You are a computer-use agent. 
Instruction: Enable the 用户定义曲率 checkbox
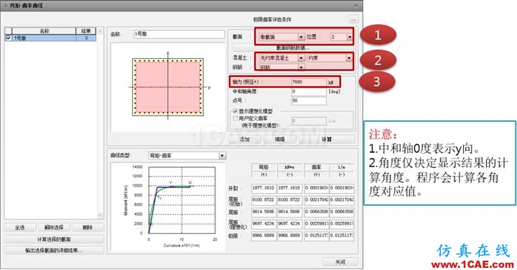(236, 118)
